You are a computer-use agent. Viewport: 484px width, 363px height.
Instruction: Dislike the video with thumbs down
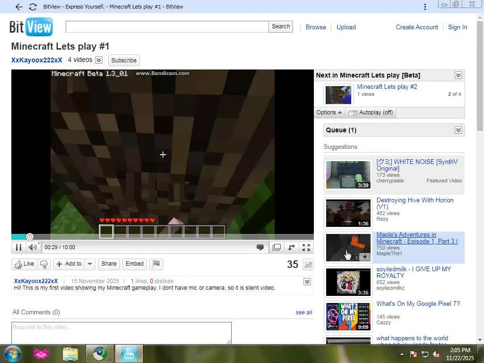pos(44,264)
